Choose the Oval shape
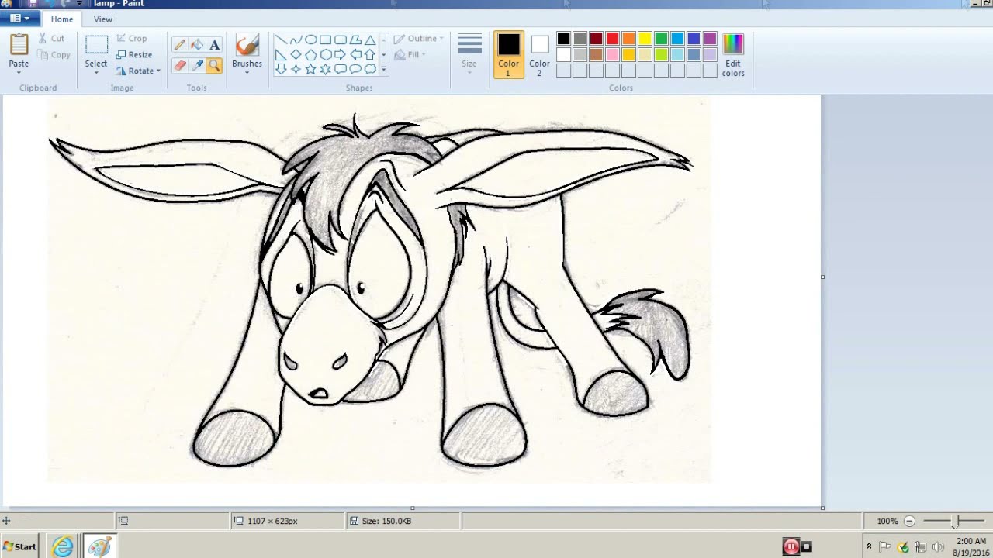 point(310,40)
